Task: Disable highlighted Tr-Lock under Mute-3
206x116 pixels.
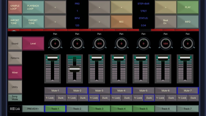Action: click(x=94, y=98)
